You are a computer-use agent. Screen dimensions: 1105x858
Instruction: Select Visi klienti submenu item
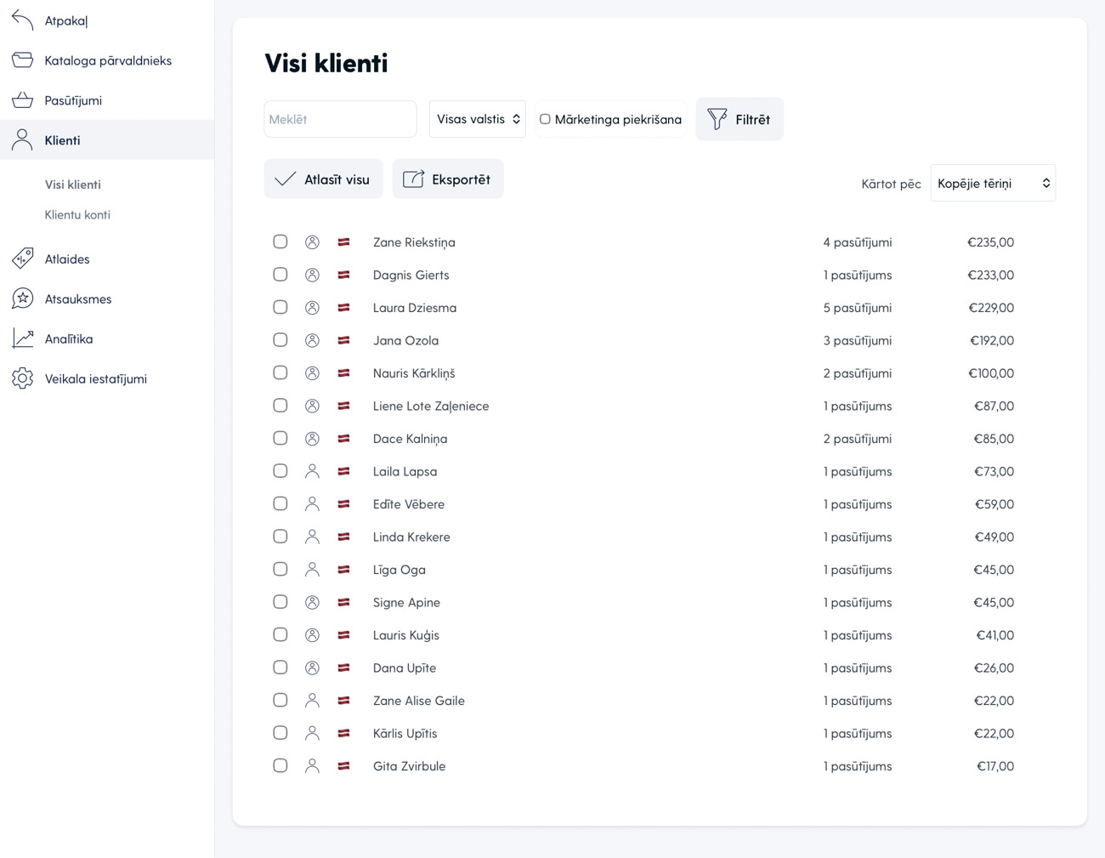click(x=72, y=185)
